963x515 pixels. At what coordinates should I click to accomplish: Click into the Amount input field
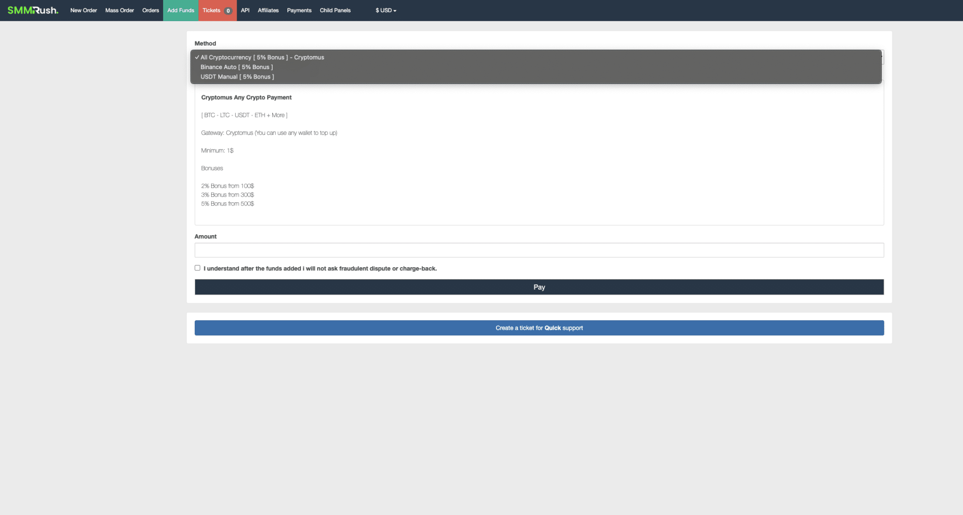(539, 250)
